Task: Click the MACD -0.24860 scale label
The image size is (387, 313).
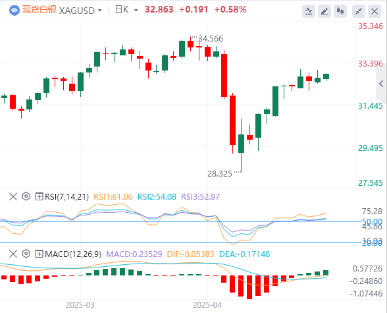Action: coord(366,281)
